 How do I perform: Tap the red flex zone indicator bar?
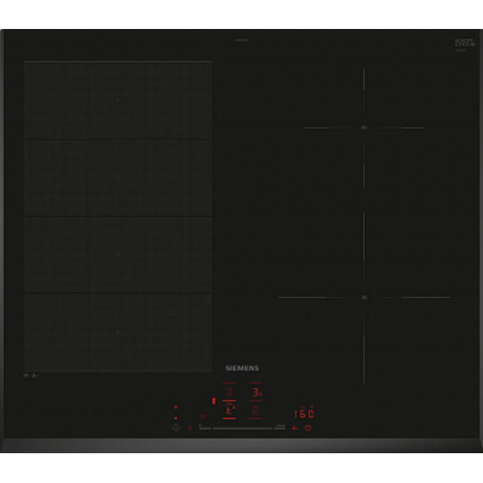click(213, 400)
